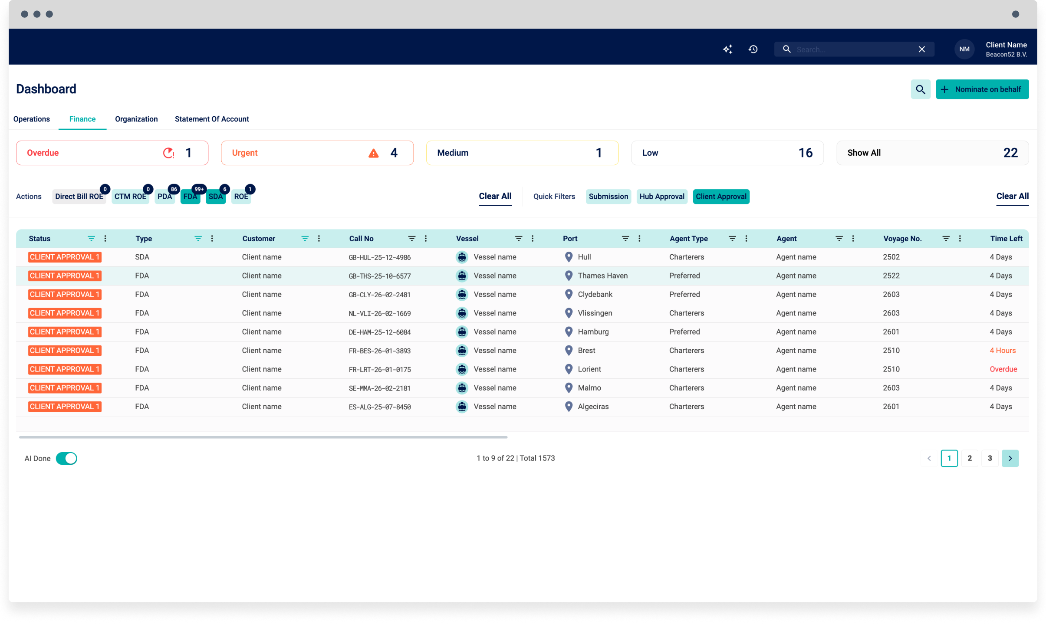Image resolution: width=1046 pixels, height=624 pixels.
Task: Clear the search field with X icon
Action: click(x=921, y=49)
